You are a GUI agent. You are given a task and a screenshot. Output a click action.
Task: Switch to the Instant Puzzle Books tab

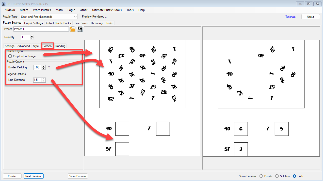(x=58, y=23)
